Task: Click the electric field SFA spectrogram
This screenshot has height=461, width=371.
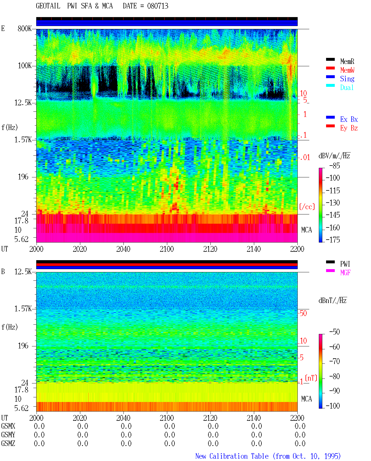Action: (x=167, y=122)
